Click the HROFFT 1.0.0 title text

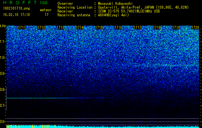(25, 3)
